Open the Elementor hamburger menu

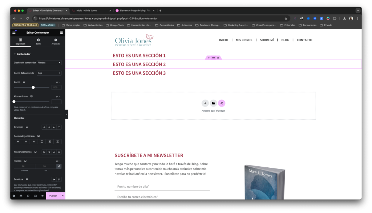pos(14,33)
